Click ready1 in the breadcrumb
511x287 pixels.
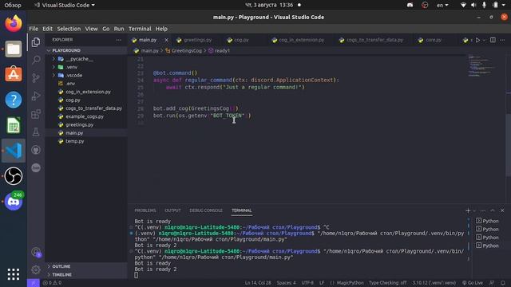pos(222,51)
